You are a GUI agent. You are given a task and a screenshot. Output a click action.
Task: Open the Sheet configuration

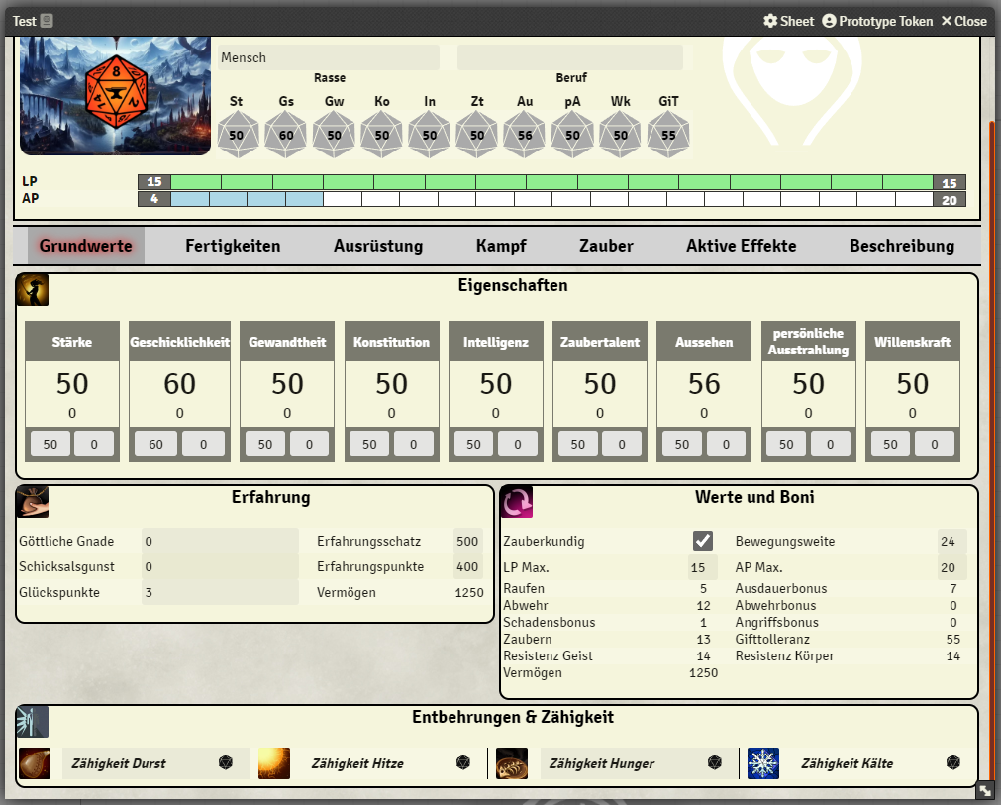[788, 21]
